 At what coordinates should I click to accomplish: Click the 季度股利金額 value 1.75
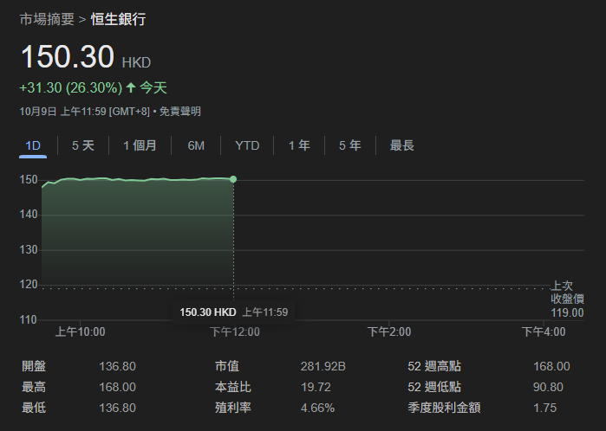[x=546, y=408]
